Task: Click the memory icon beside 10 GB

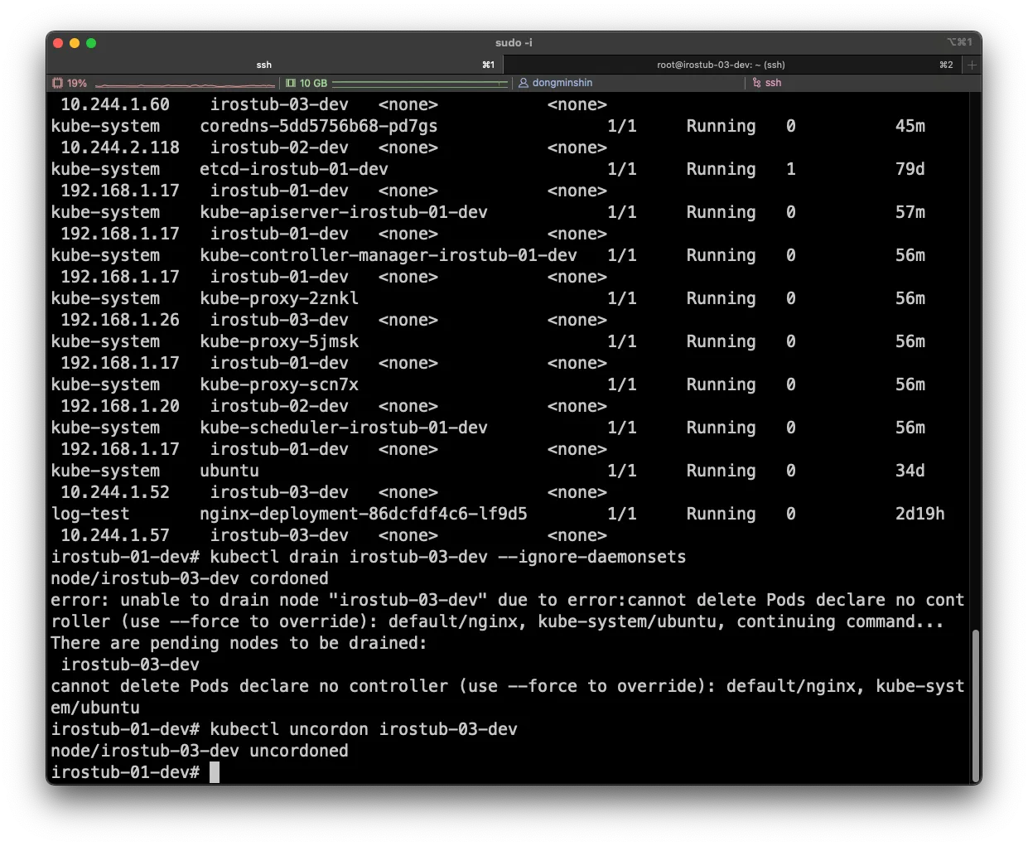Action: tap(291, 83)
